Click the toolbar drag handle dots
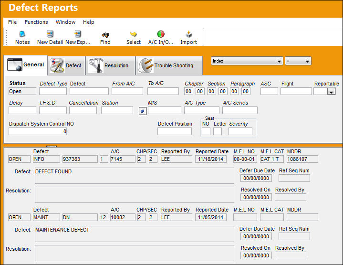 click(6, 38)
